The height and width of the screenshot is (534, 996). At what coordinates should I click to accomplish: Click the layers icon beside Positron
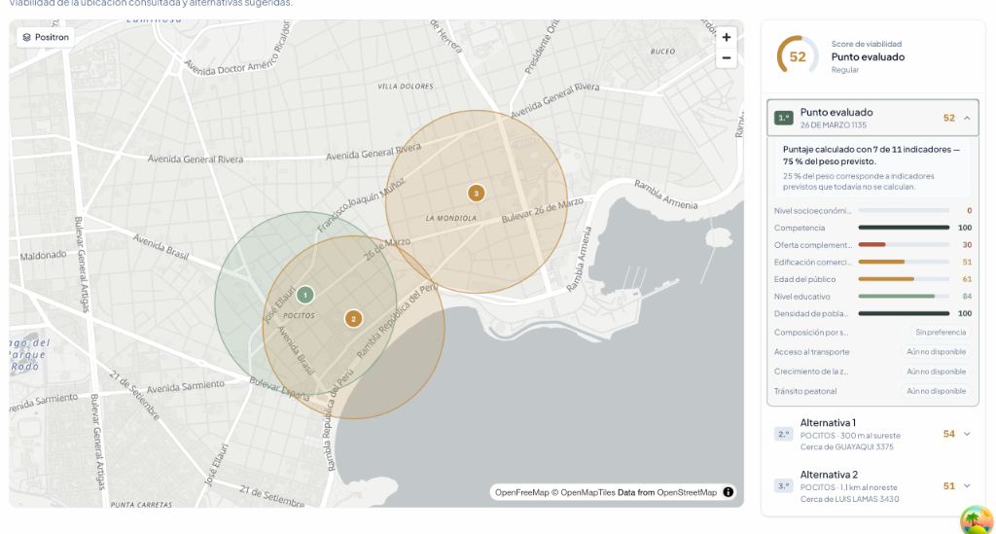26,38
